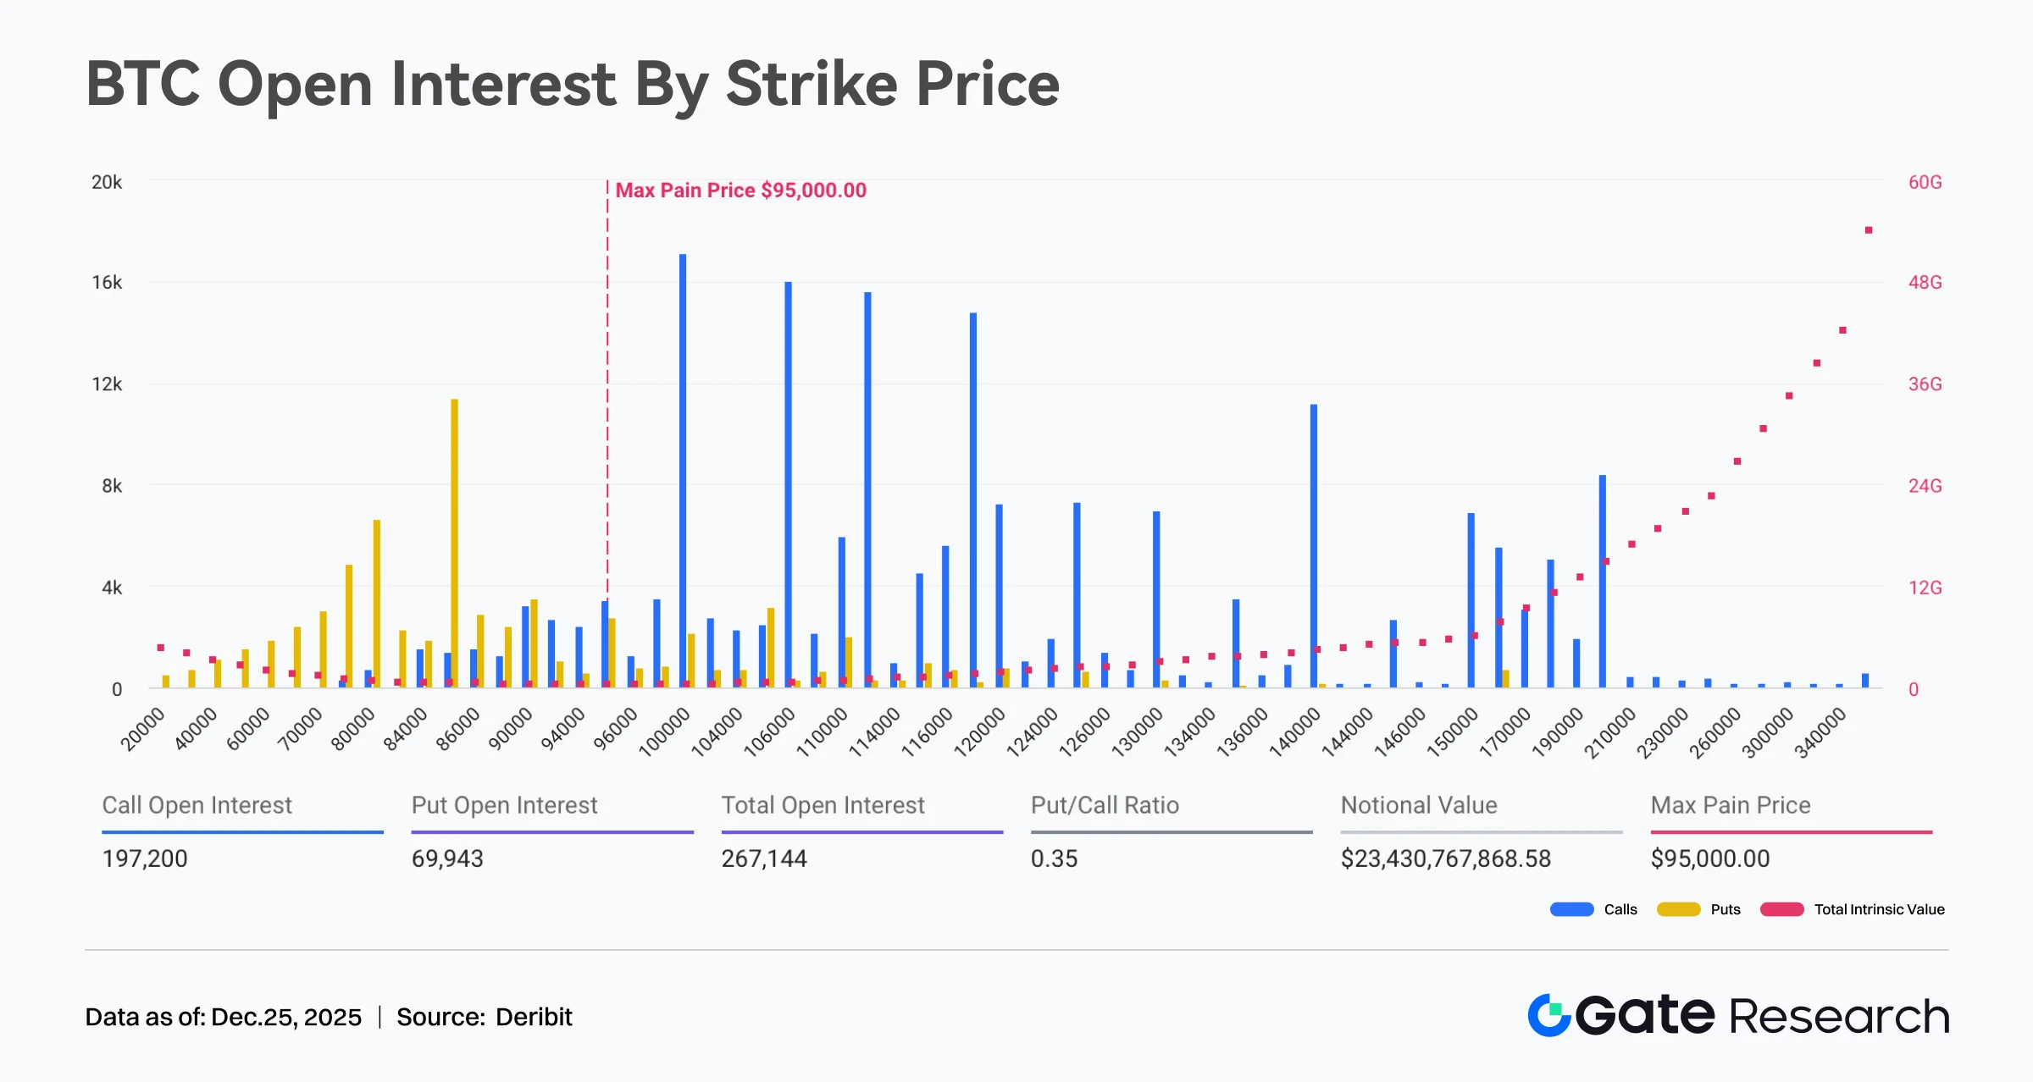Toggle Total Intrinsic Value legend pill

[x=1781, y=909]
